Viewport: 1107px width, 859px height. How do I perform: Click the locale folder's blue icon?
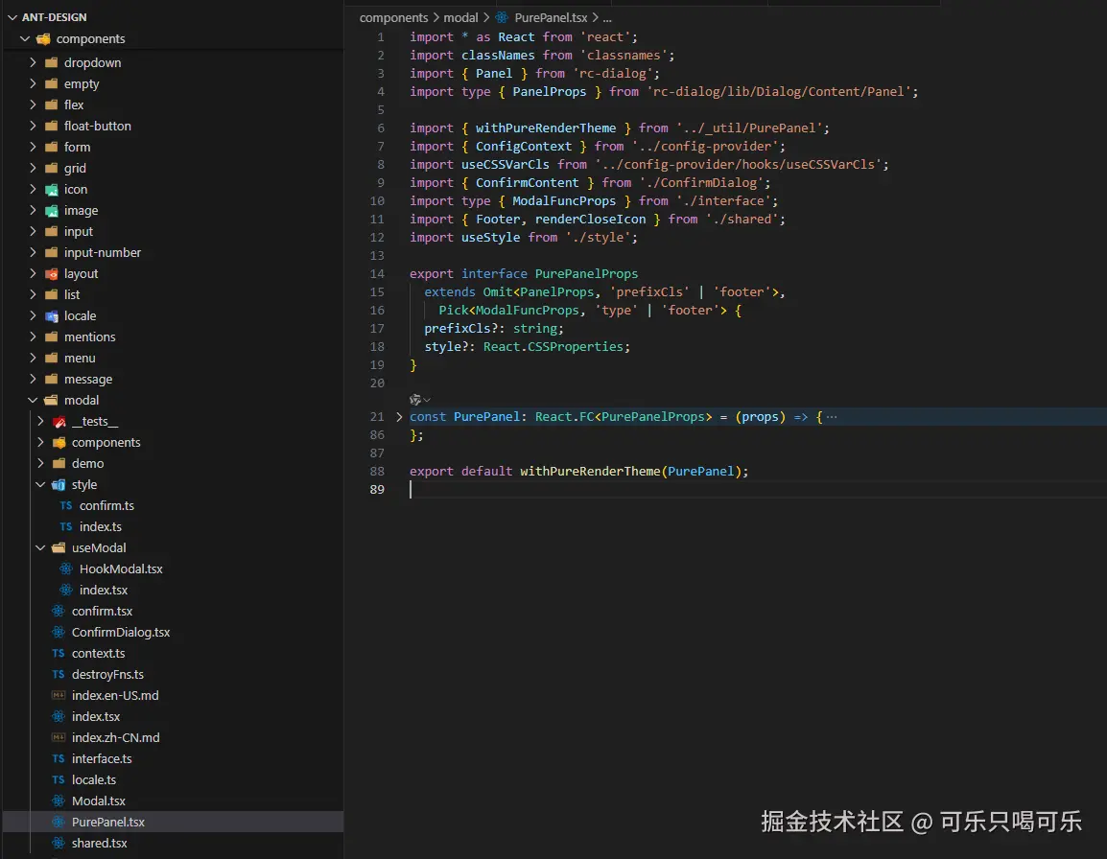[52, 315]
